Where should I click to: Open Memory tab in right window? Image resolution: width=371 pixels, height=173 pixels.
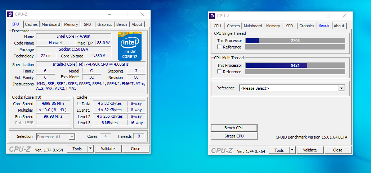click(273, 26)
